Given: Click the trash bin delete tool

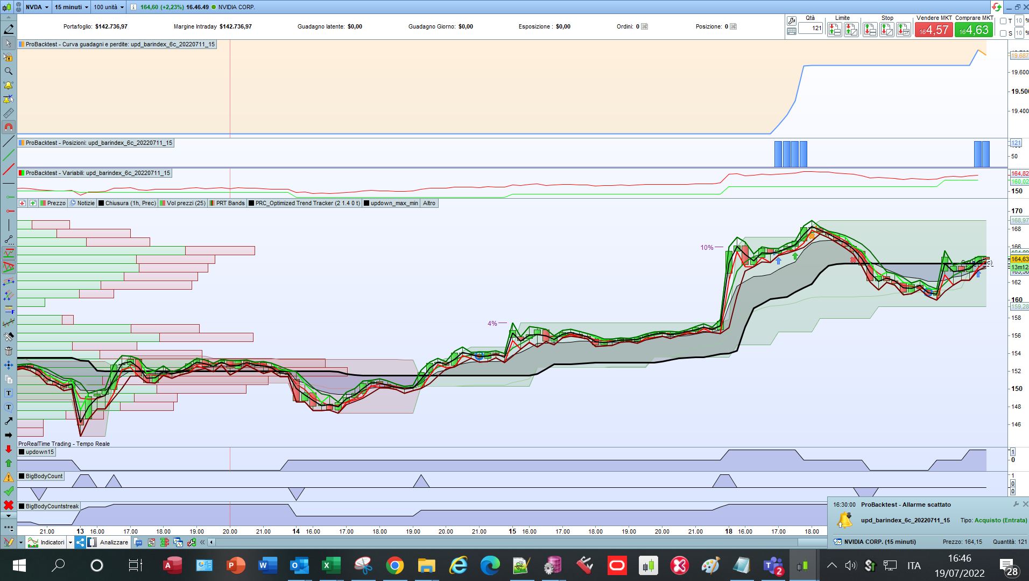Looking at the screenshot, I should pos(9,351).
